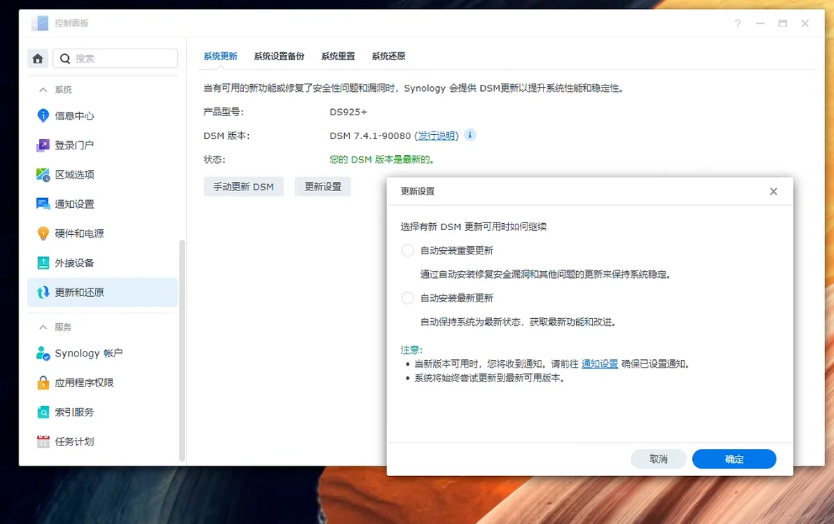Click the Synology 帐户 person icon
Image resolution: width=834 pixels, height=524 pixels.
pyautogui.click(x=42, y=353)
